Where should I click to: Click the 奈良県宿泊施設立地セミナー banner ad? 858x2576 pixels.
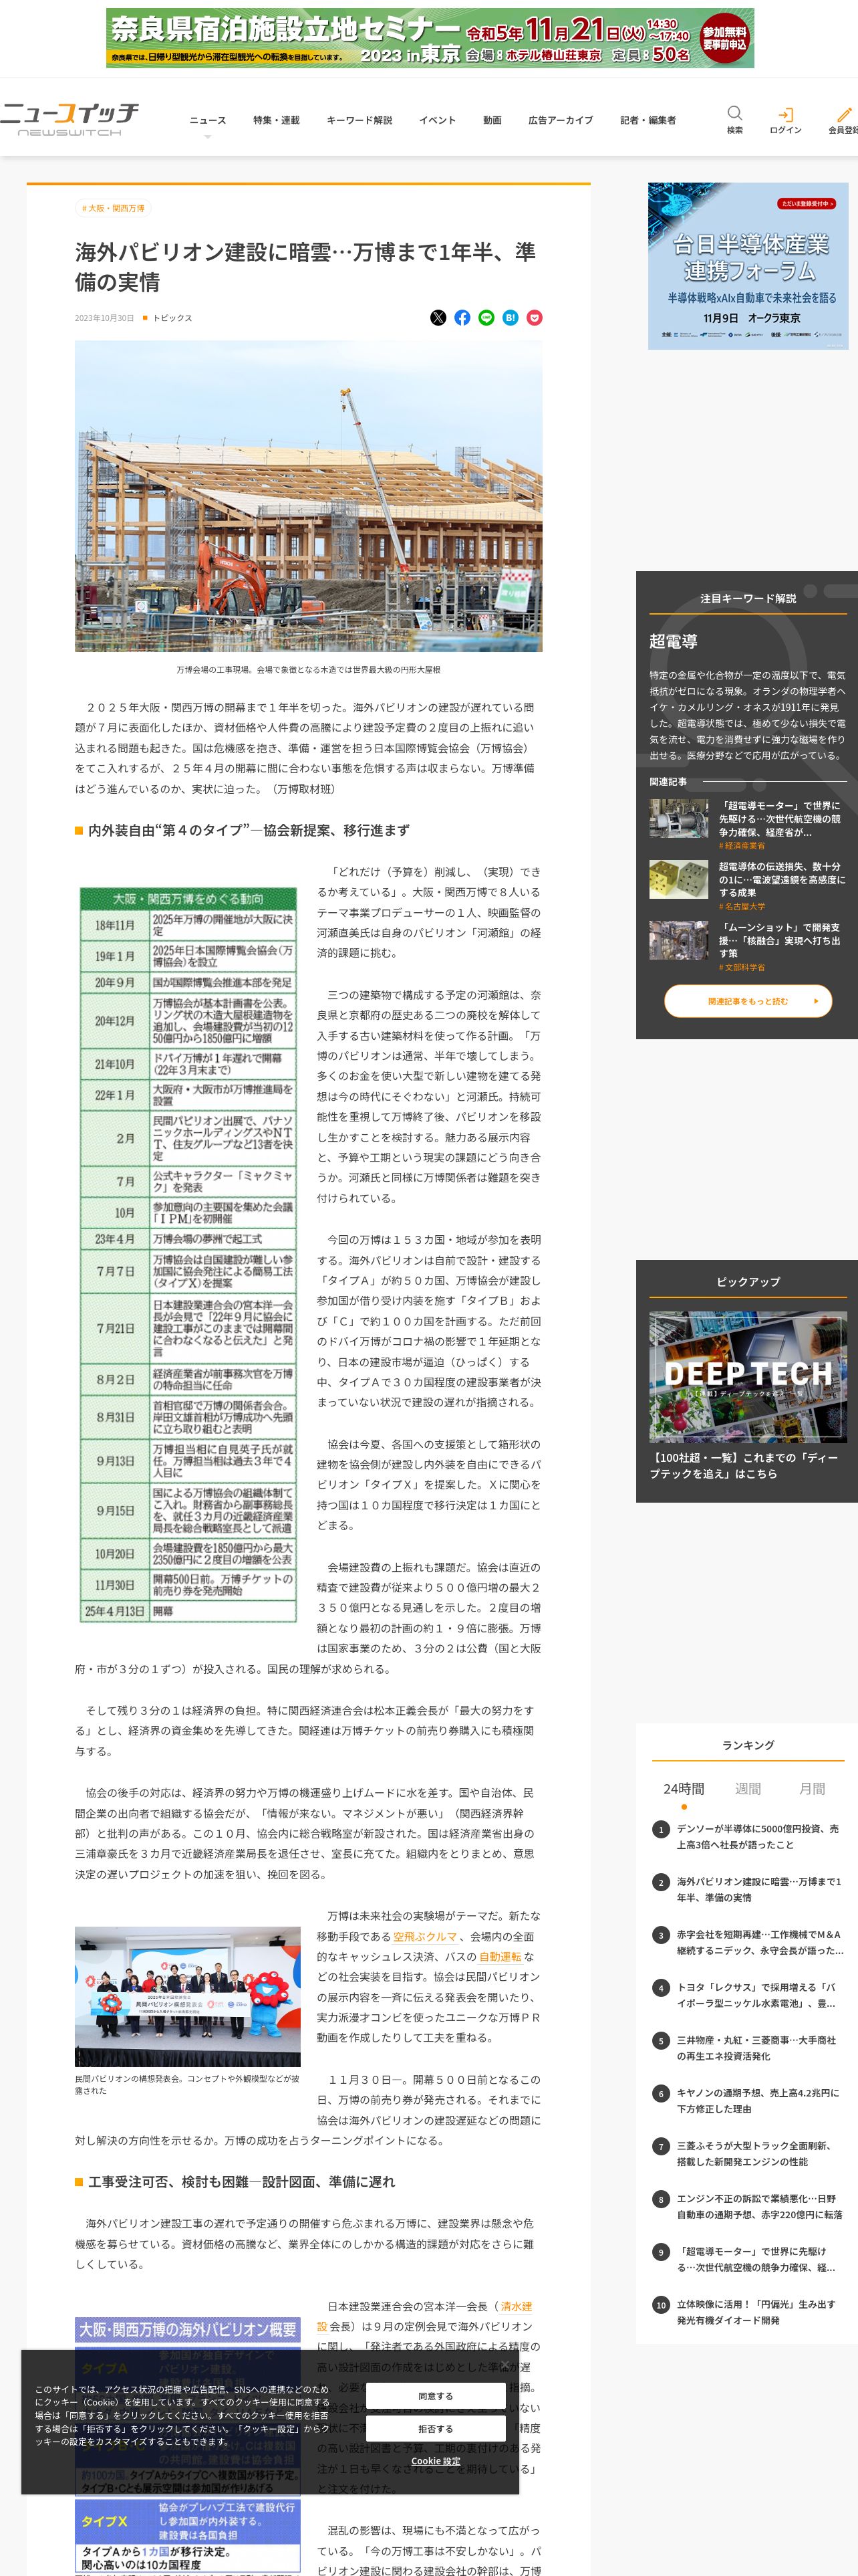tap(430, 38)
